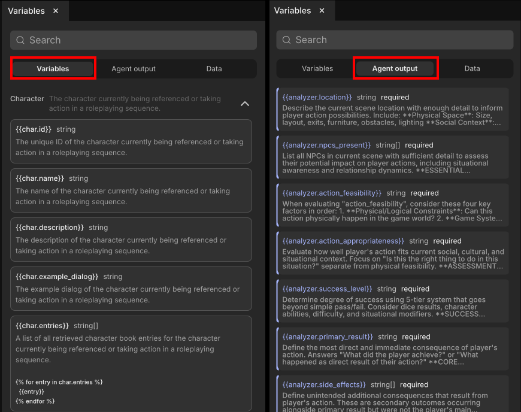This screenshot has height=412, width=521.
Task: Focus the right panel Search field
Action: (x=401, y=40)
